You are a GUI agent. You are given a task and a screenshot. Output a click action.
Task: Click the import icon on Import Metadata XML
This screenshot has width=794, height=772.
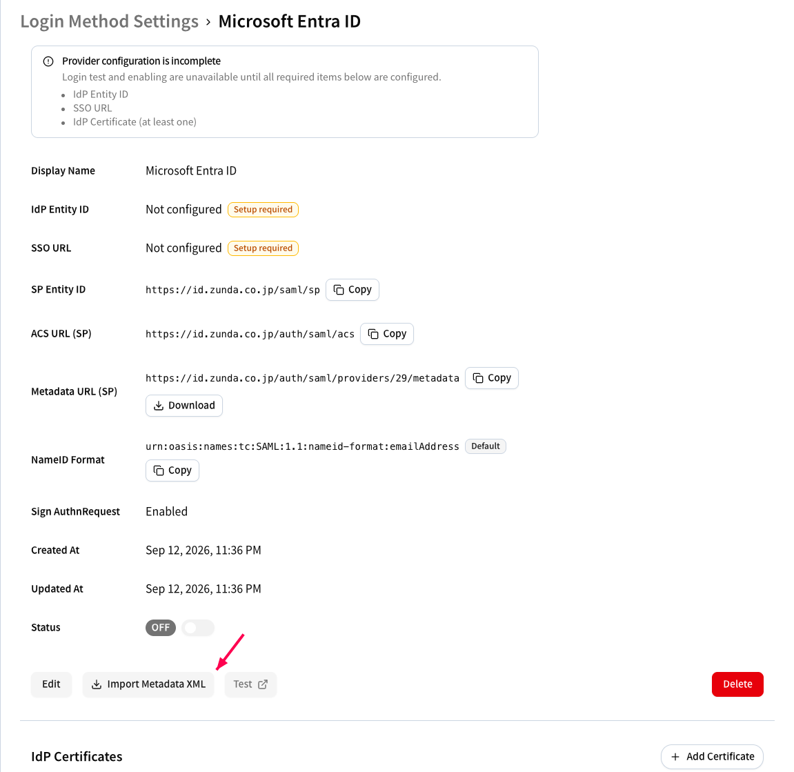(96, 684)
